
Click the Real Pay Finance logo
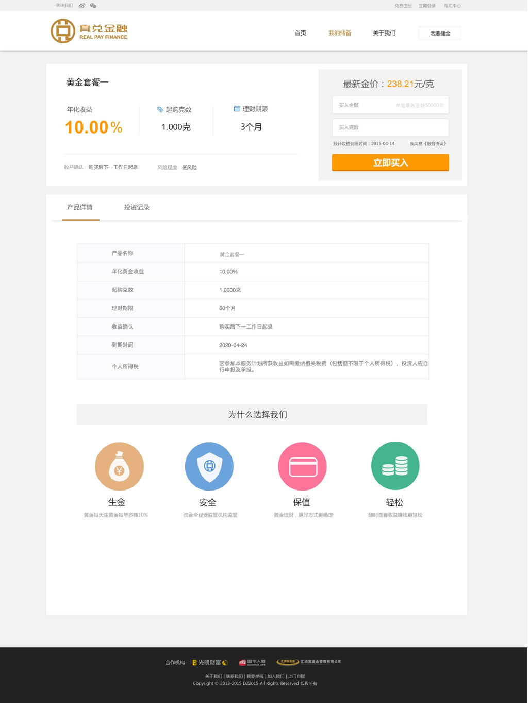point(89,31)
